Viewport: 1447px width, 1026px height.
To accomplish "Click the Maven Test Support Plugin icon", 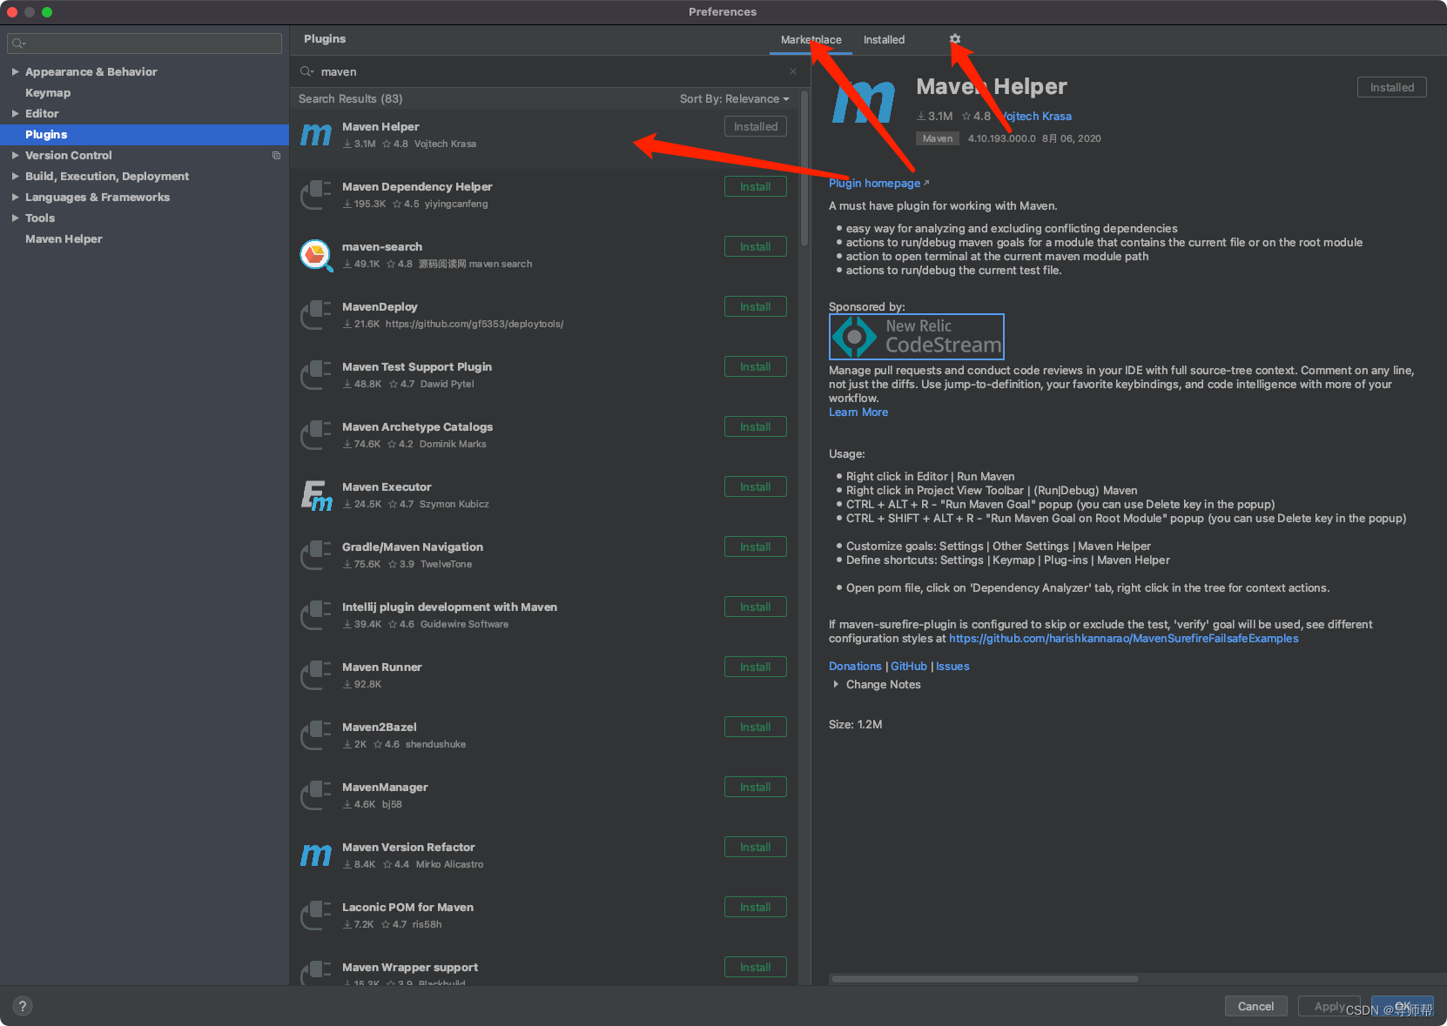I will tap(315, 375).
